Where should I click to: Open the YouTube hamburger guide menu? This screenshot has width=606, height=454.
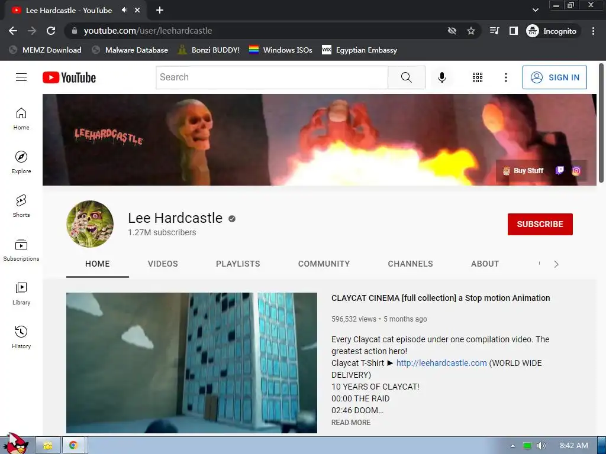pyautogui.click(x=21, y=77)
